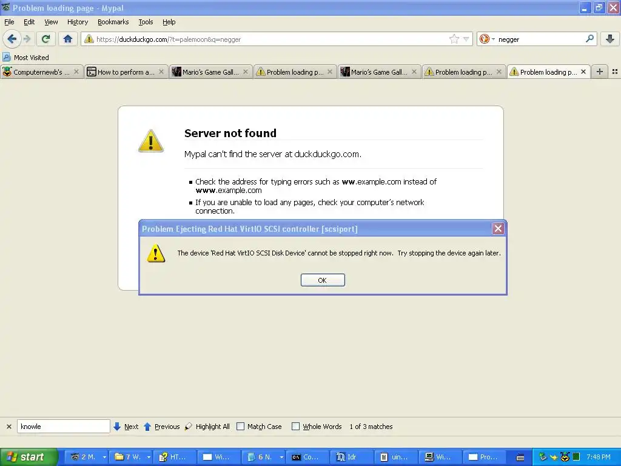This screenshot has height=466, width=621.
Task: Open the search engine selection dropdown
Action: pos(493,39)
